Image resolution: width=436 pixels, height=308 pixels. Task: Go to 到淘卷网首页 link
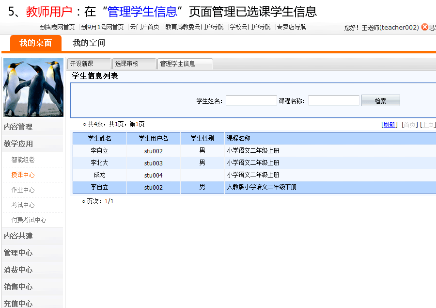pos(57,27)
